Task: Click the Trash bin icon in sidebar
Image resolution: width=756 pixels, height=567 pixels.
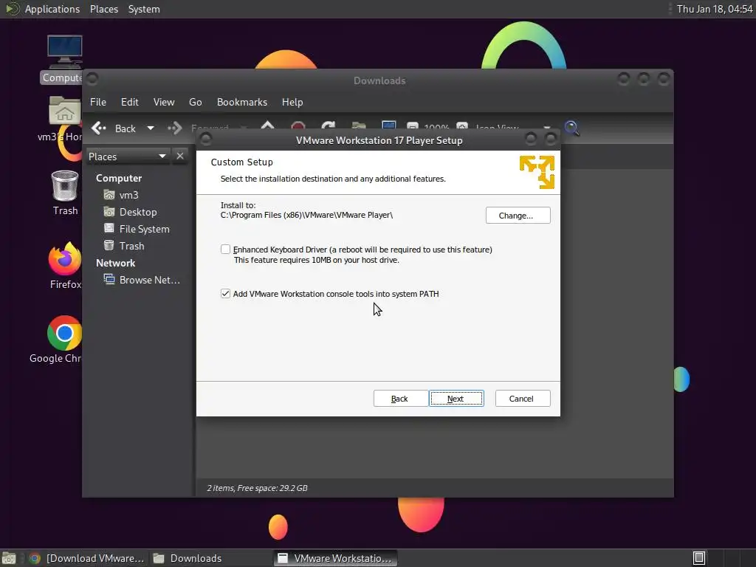Action: (x=109, y=245)
